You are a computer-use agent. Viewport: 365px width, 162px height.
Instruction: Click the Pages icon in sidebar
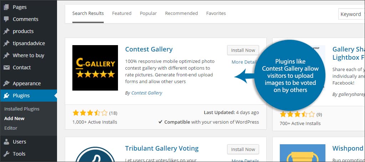click(x=6, y=7)
